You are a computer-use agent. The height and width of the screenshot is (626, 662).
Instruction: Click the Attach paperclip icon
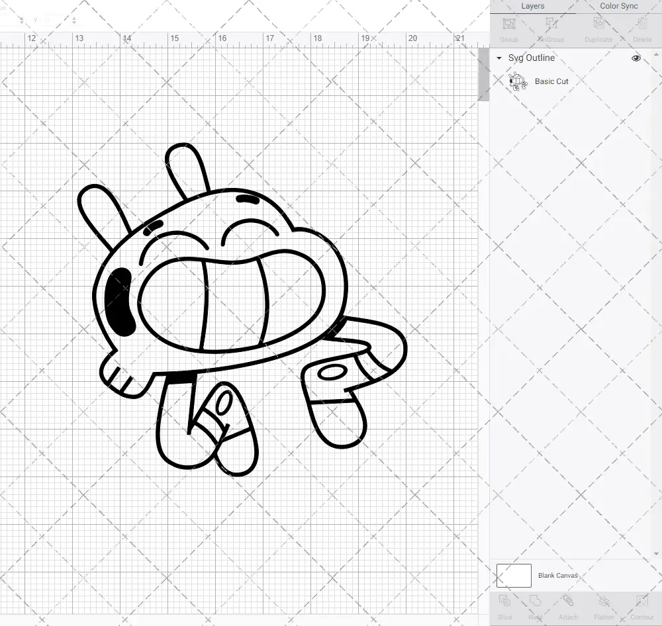click(x=568, y=601)
